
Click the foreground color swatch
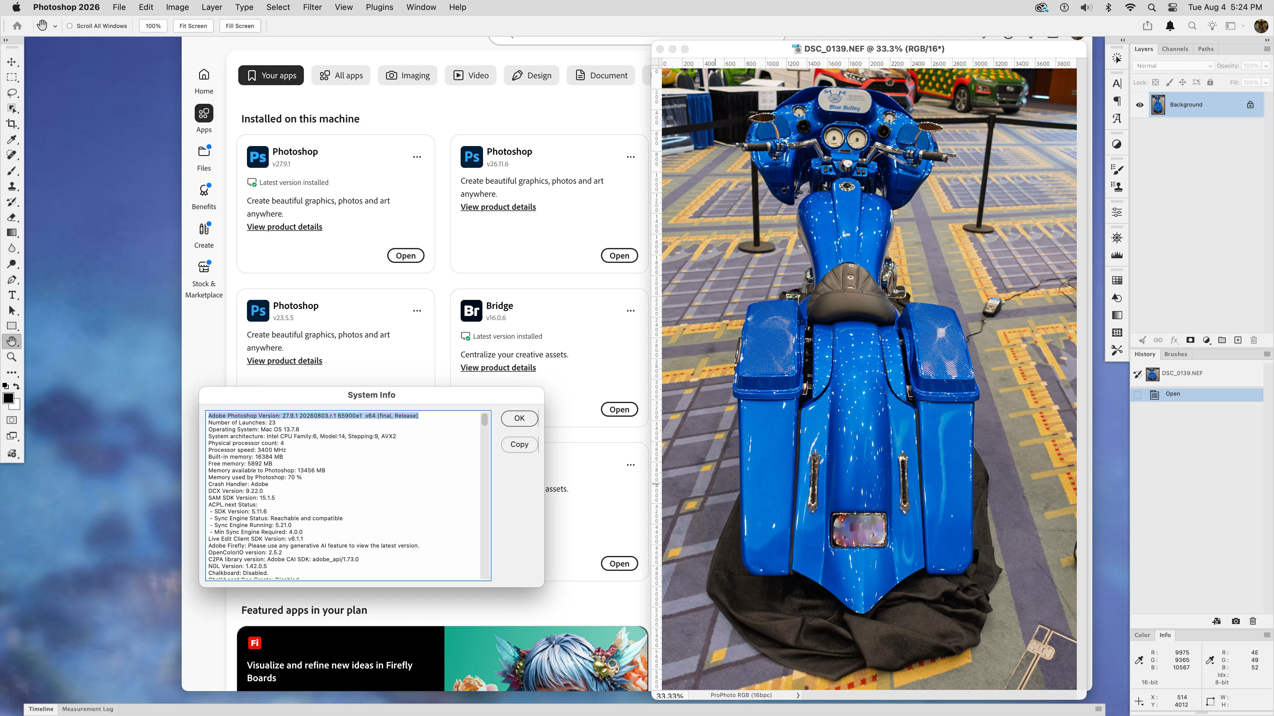(x=8, y=398)
